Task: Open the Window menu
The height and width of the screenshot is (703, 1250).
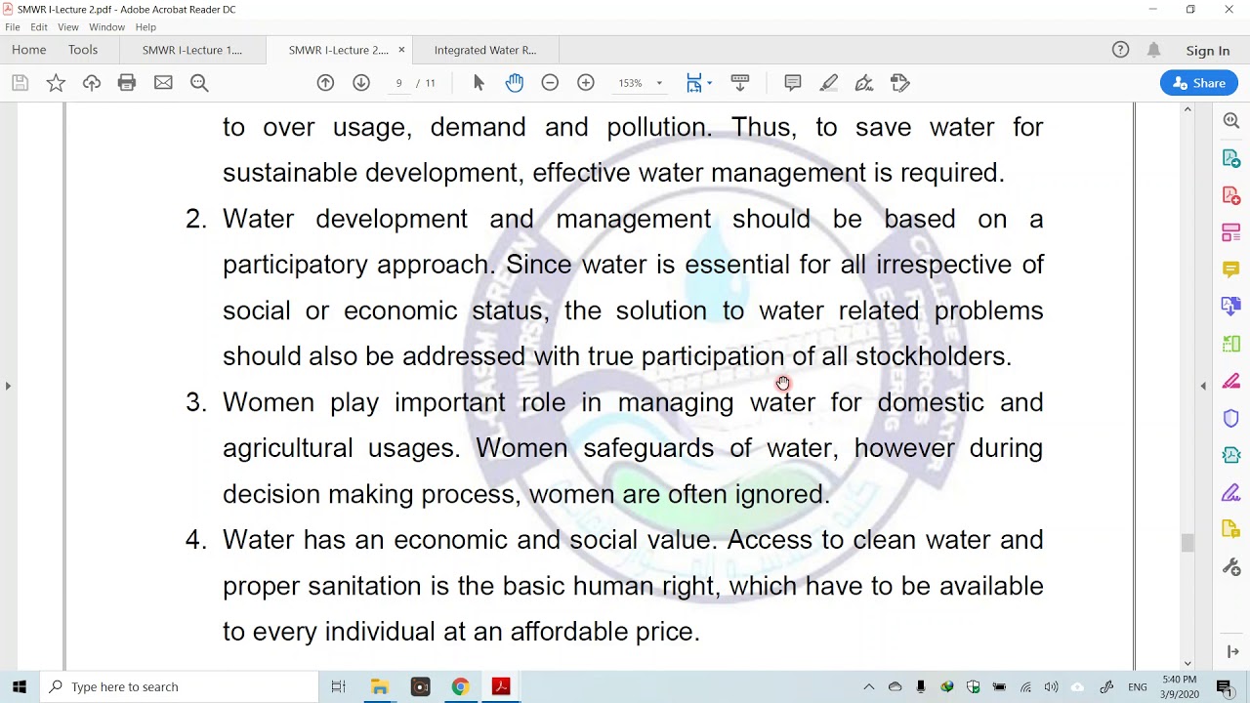Action: point(107,27)
